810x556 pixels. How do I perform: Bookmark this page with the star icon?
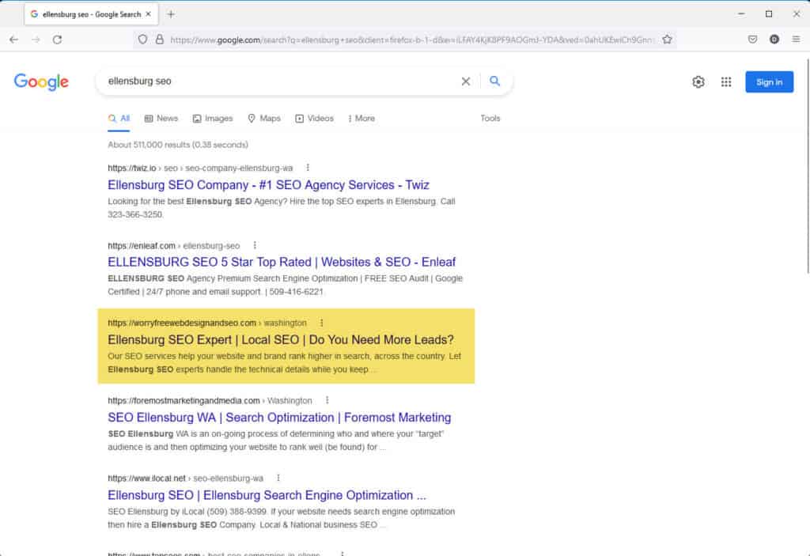(667, 40)
